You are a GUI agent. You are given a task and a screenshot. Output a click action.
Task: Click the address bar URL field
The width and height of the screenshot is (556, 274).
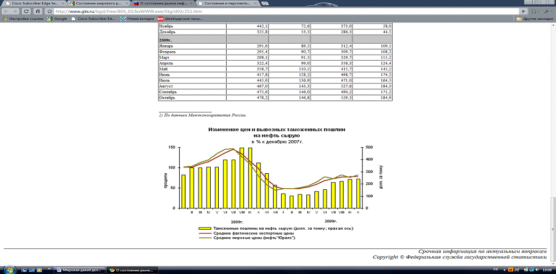pos(267,11)
